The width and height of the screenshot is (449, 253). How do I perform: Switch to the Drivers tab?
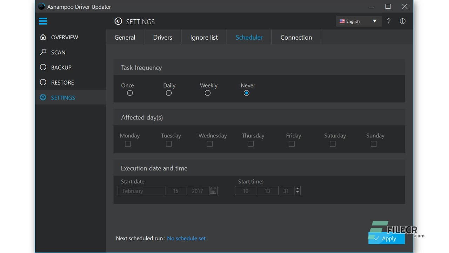click(x=162, y=37)
